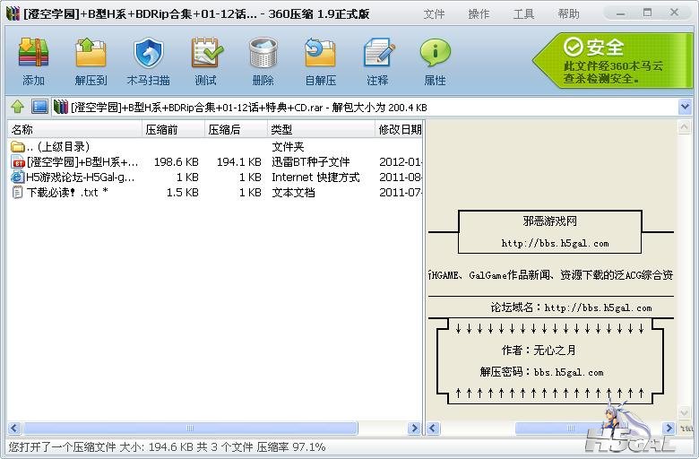This screenshot has width=699, height=459.
Task: Open the 操作 menu
Action: click(479, 13)
